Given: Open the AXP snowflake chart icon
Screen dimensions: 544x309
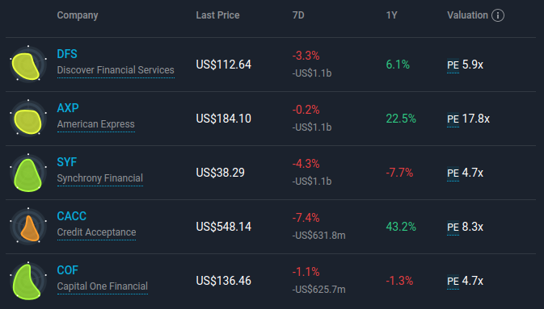Looking at the screenshot, I should (x=28, y=119).
